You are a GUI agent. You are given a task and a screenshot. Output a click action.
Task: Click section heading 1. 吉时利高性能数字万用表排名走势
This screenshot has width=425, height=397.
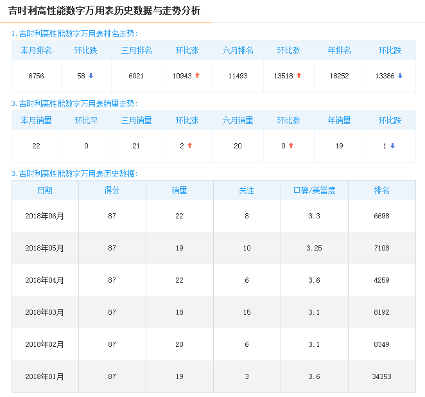[x=74, y=33]
